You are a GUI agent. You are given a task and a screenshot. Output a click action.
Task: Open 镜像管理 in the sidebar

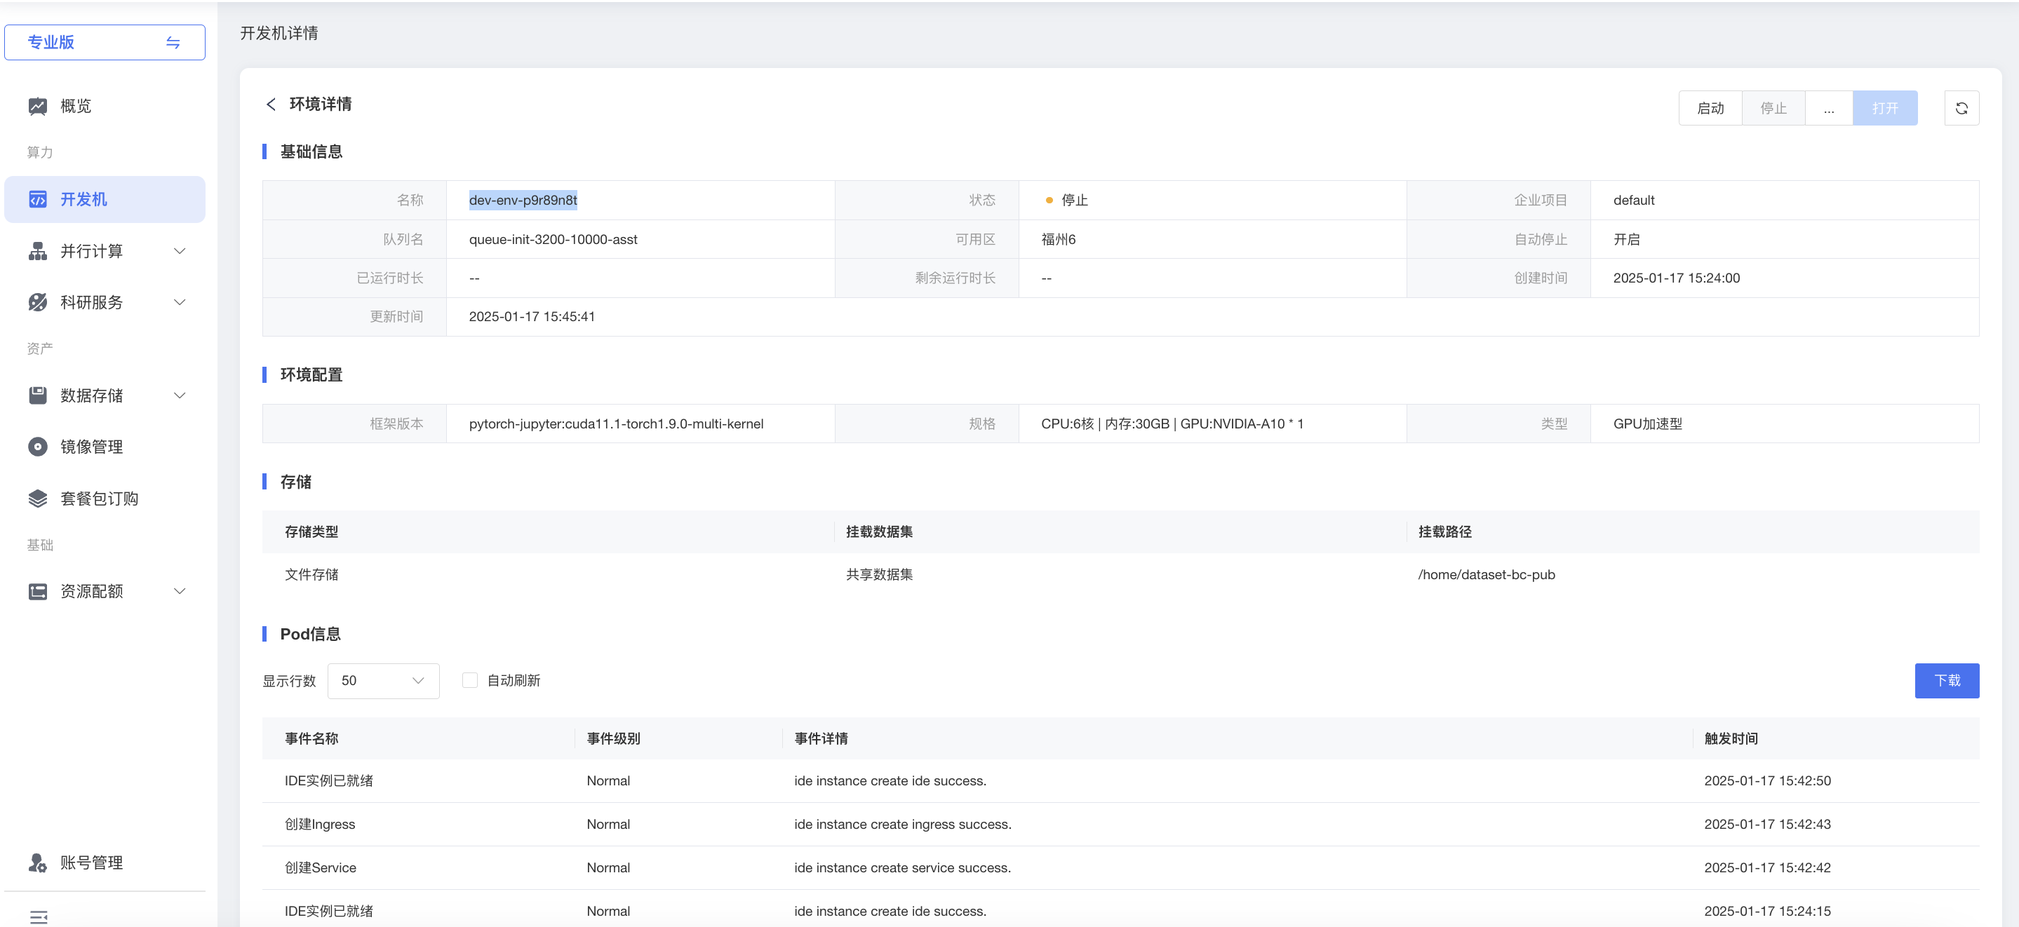coord(105,447)
